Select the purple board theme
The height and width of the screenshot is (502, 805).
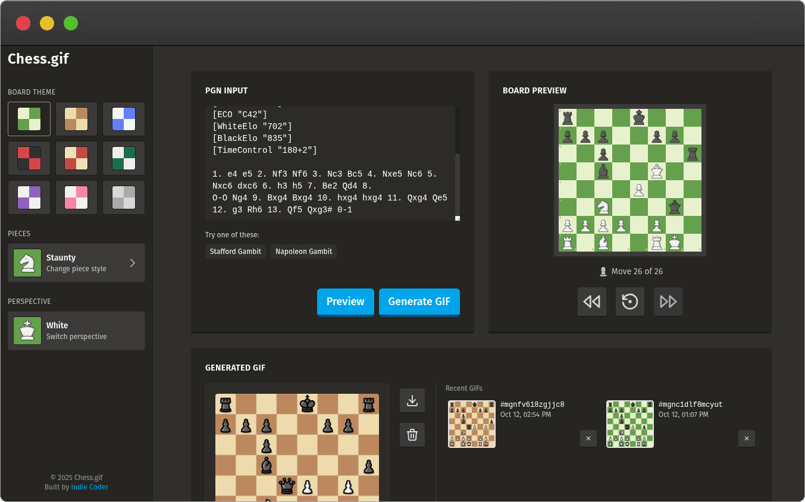pyautogui.click(x=29, y=196)
